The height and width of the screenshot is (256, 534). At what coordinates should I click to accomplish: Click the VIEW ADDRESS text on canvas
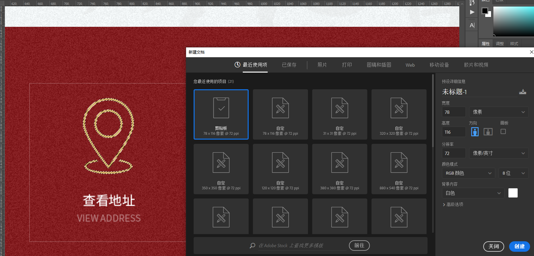coord(109,218)
